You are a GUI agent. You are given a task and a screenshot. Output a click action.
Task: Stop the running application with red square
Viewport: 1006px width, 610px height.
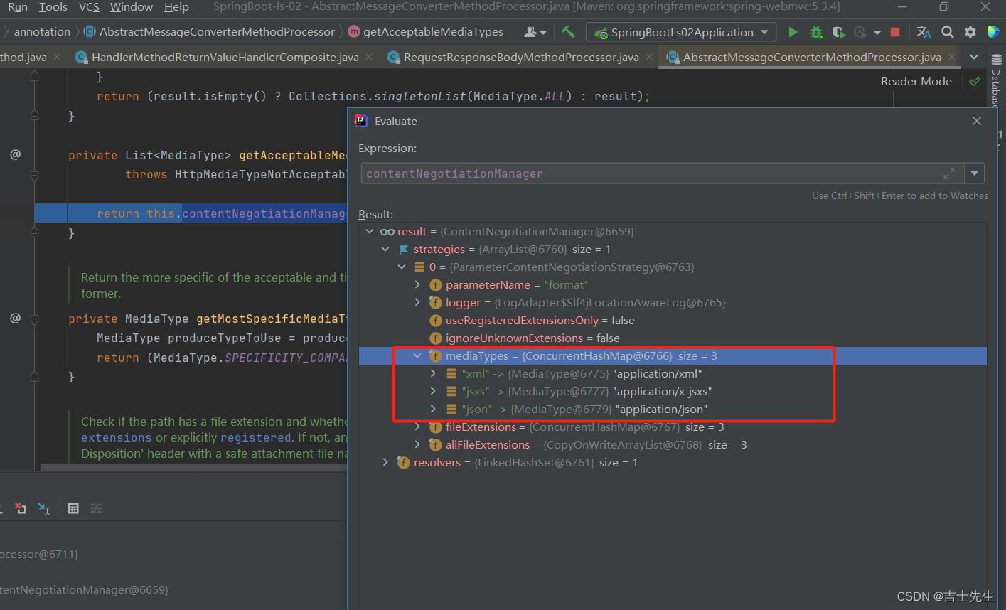(x=895, y=32)
